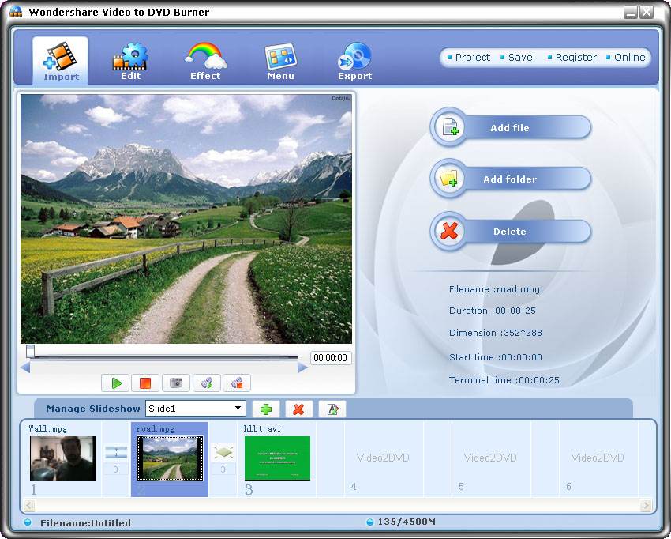The height and width of the screenshot is (539, 671).
Task: Open the Effect tab
Action: coord(205,62)
